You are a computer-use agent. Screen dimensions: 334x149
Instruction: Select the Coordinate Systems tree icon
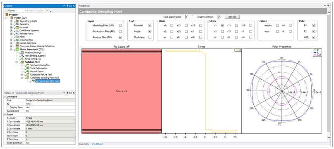[17, 31]
